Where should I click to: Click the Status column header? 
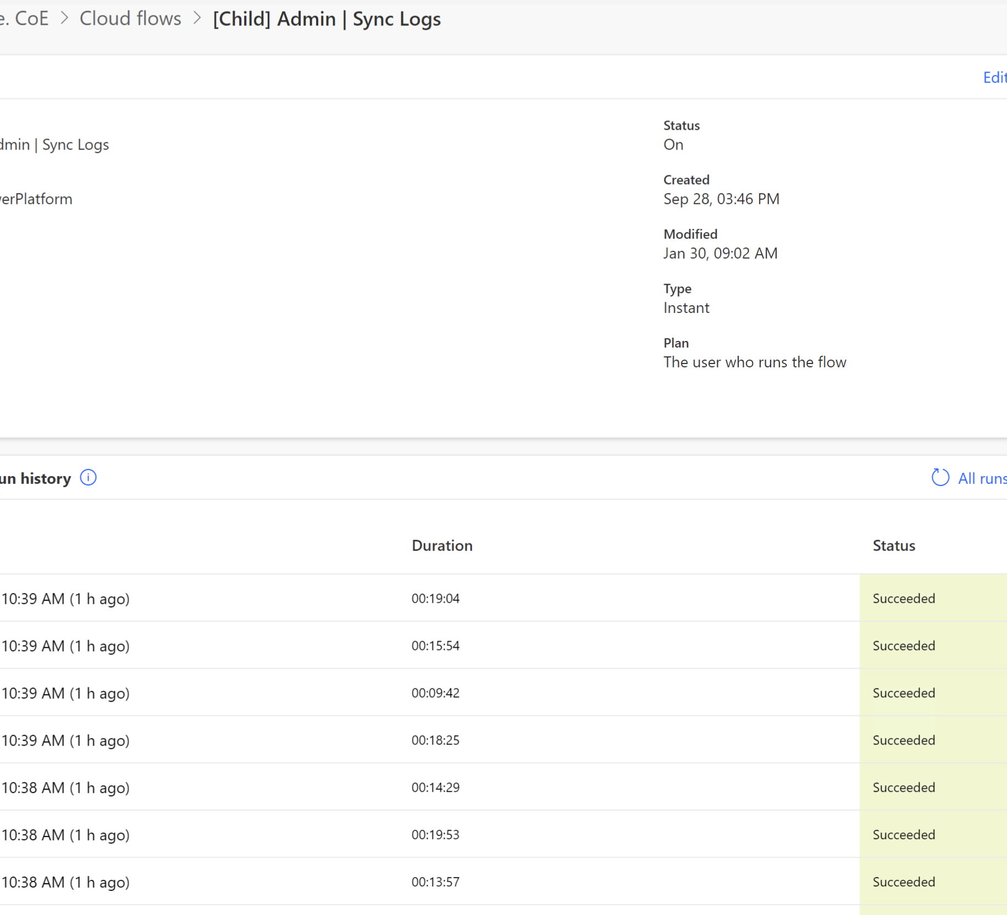[894, 545]
